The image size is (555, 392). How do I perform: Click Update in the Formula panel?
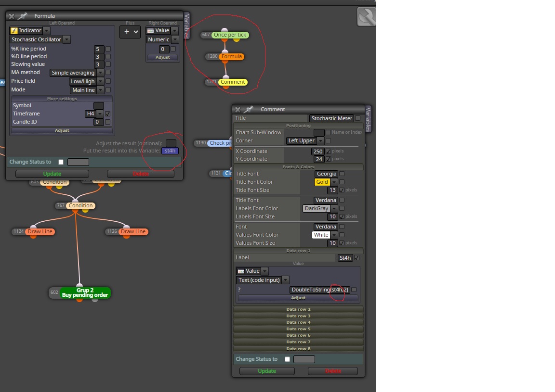pos(52,174)
